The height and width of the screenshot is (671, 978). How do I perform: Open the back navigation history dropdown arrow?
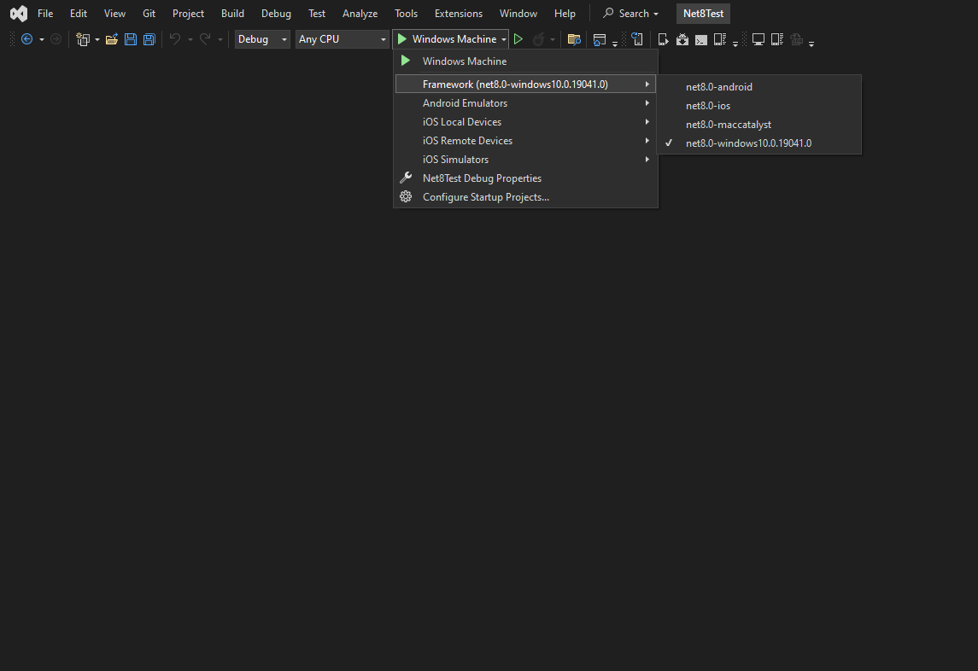pos(42,40)
